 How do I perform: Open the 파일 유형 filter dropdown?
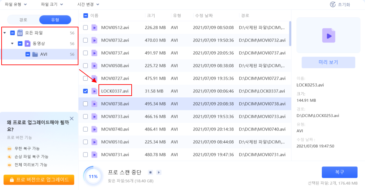pos(16,4)
